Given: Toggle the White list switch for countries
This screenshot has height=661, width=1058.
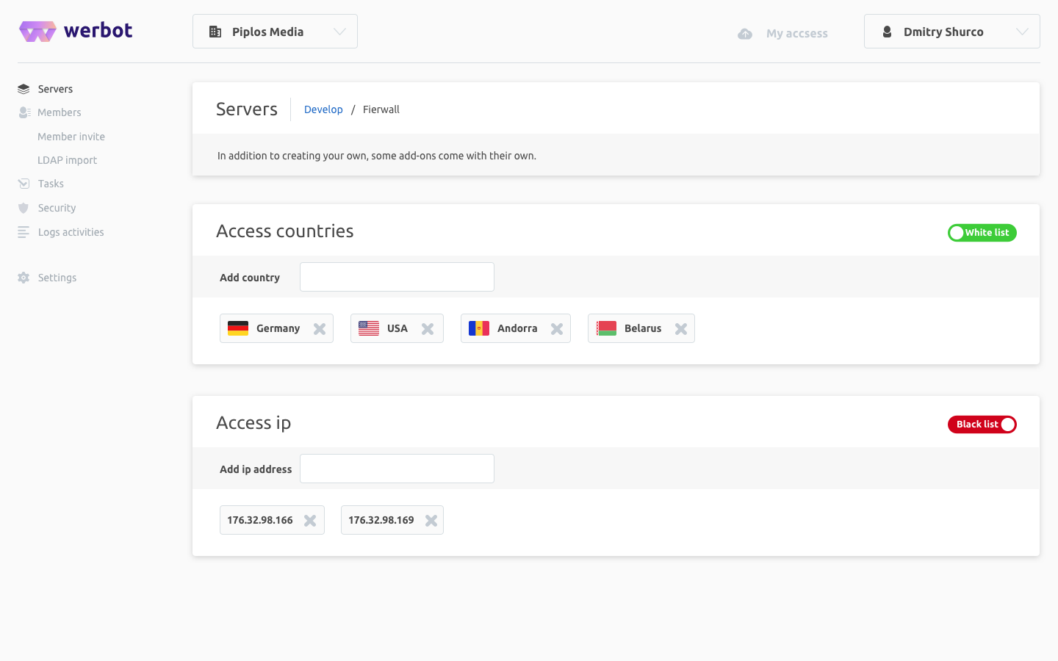Looking at the screenshot, I should click(982, 233).
